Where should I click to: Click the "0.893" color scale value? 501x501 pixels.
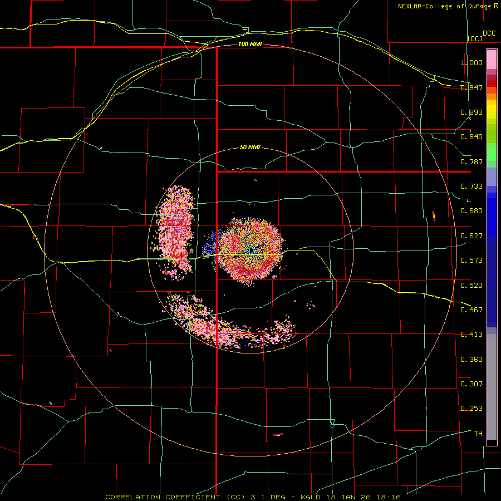[471, 112]
